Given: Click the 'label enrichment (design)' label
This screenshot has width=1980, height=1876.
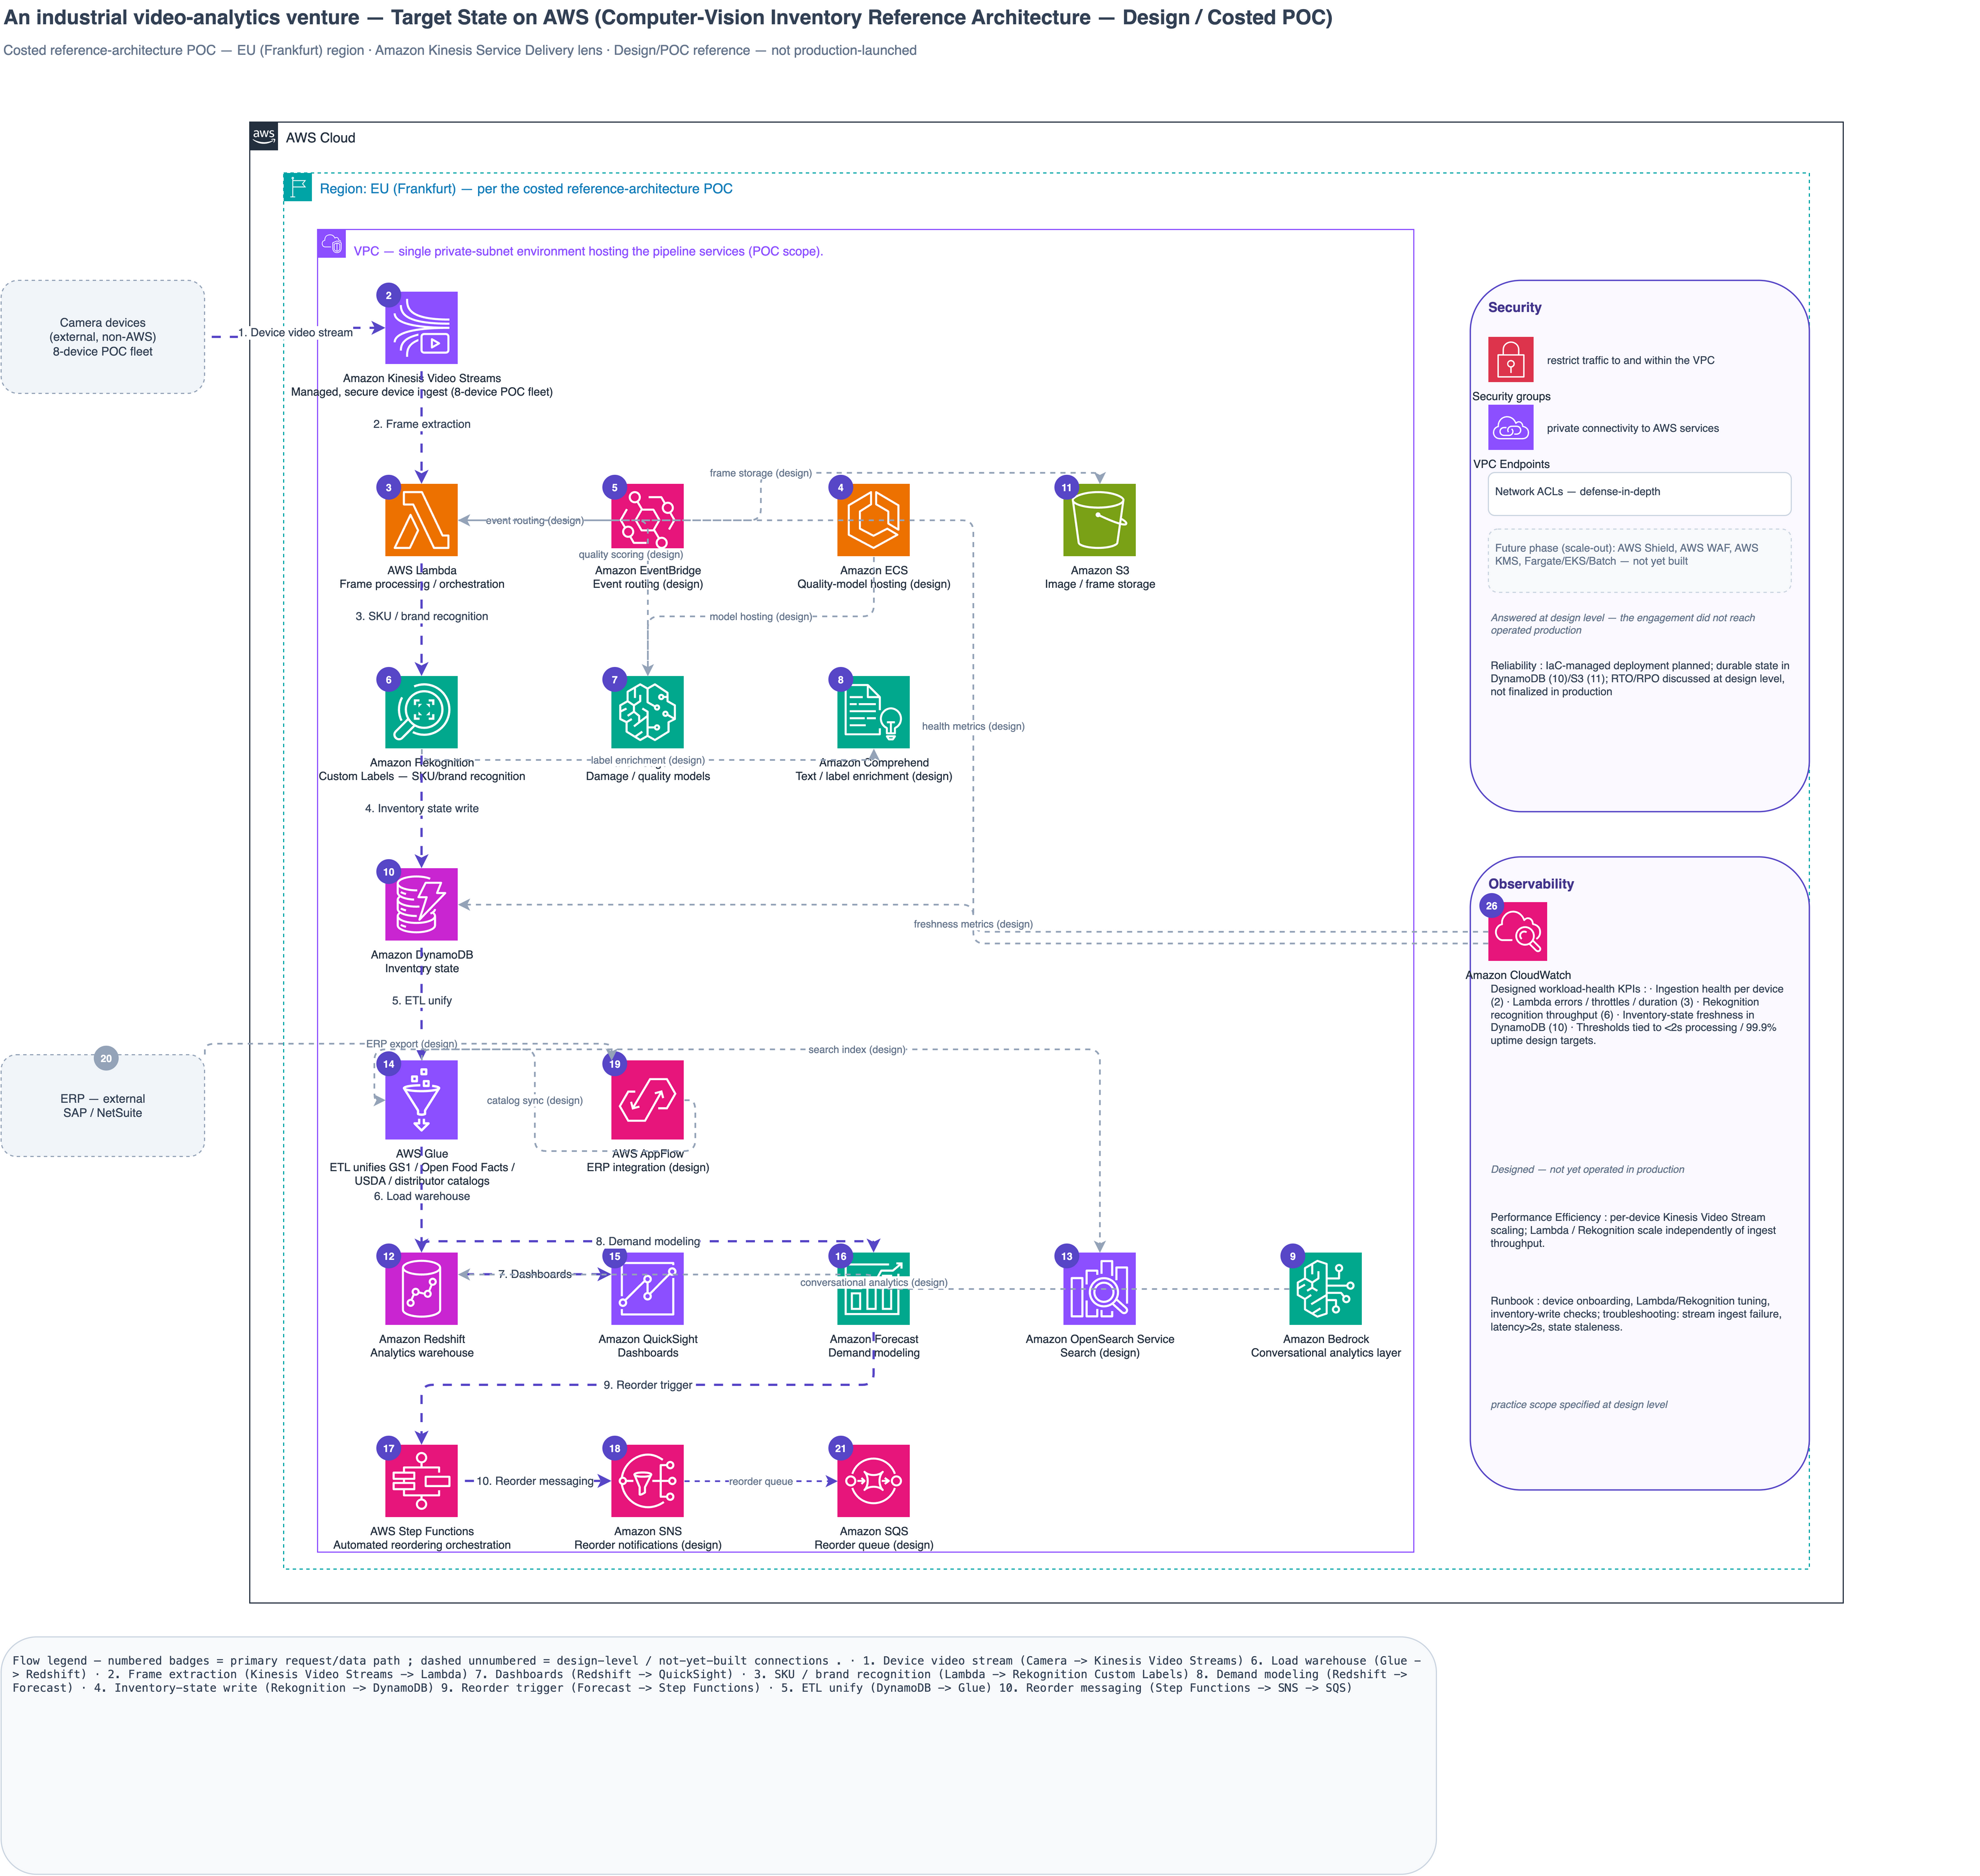Looking at the screenshot, I should coord(646,760).
